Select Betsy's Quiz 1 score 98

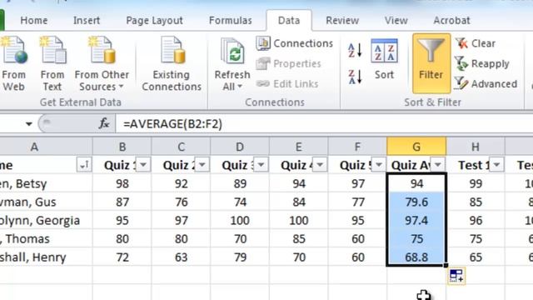coord(122,184)
